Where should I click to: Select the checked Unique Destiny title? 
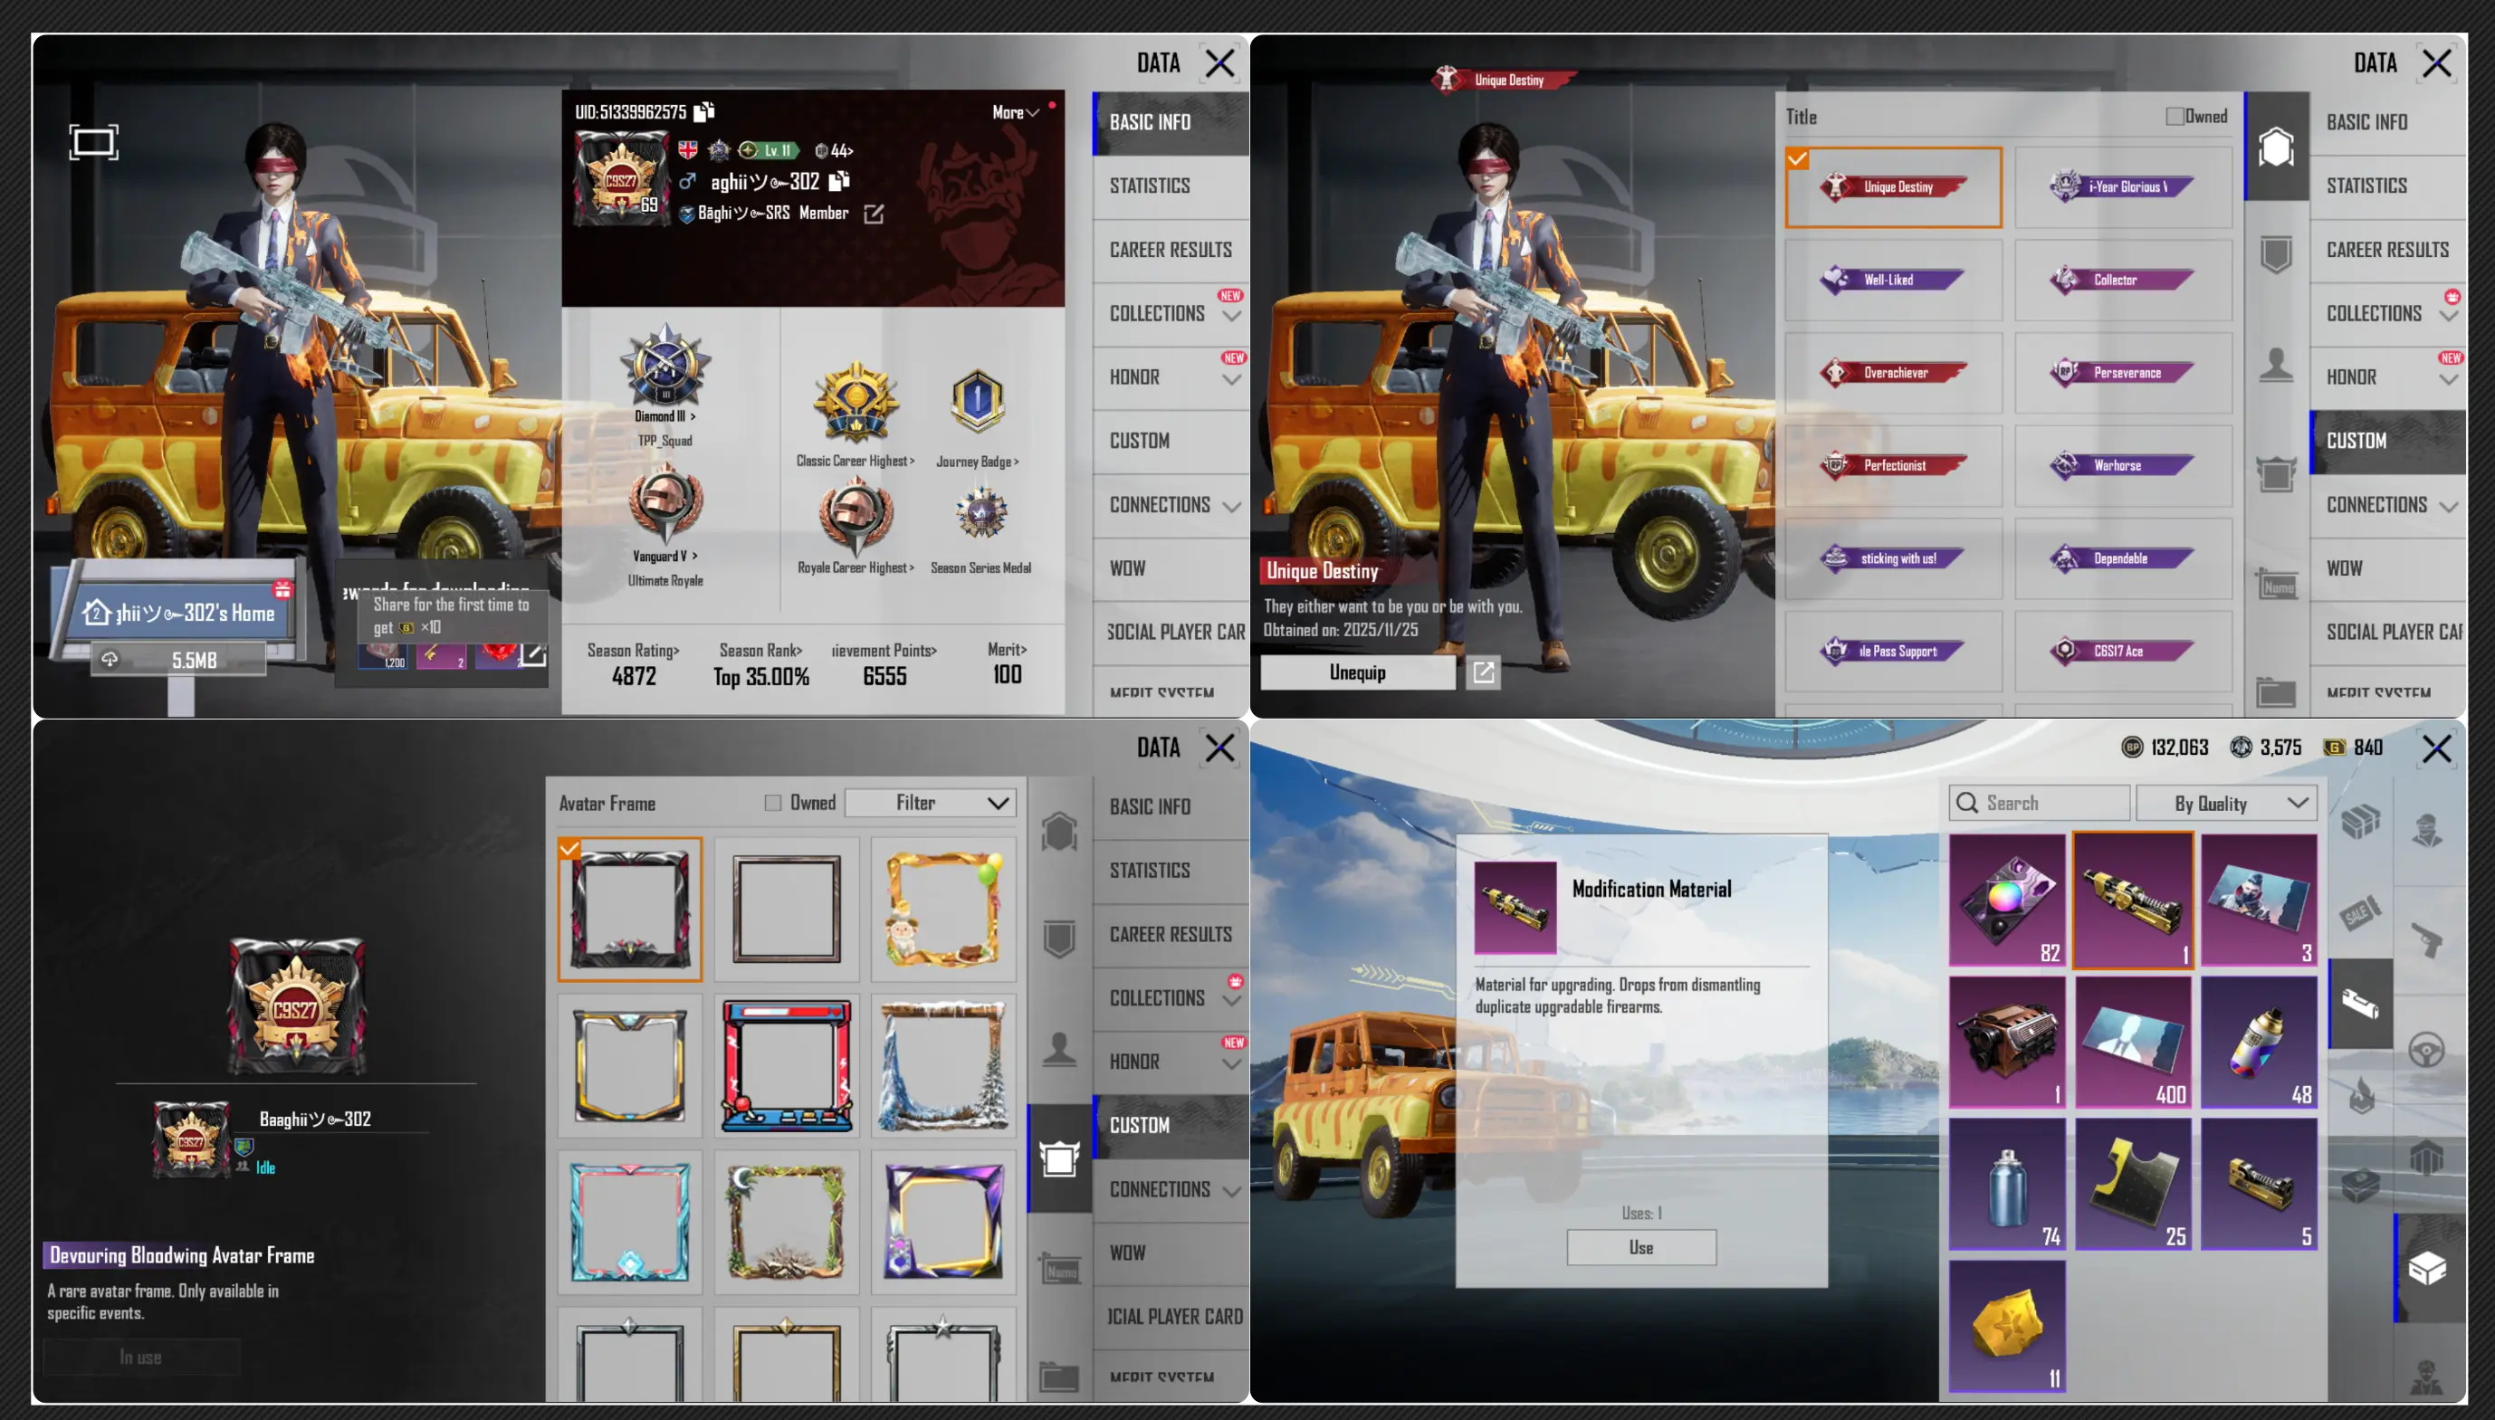tap(1892, 187)
